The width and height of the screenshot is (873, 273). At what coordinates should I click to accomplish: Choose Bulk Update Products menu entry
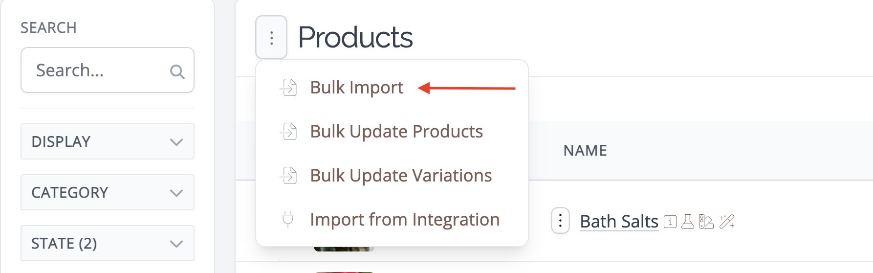point(396,132)
